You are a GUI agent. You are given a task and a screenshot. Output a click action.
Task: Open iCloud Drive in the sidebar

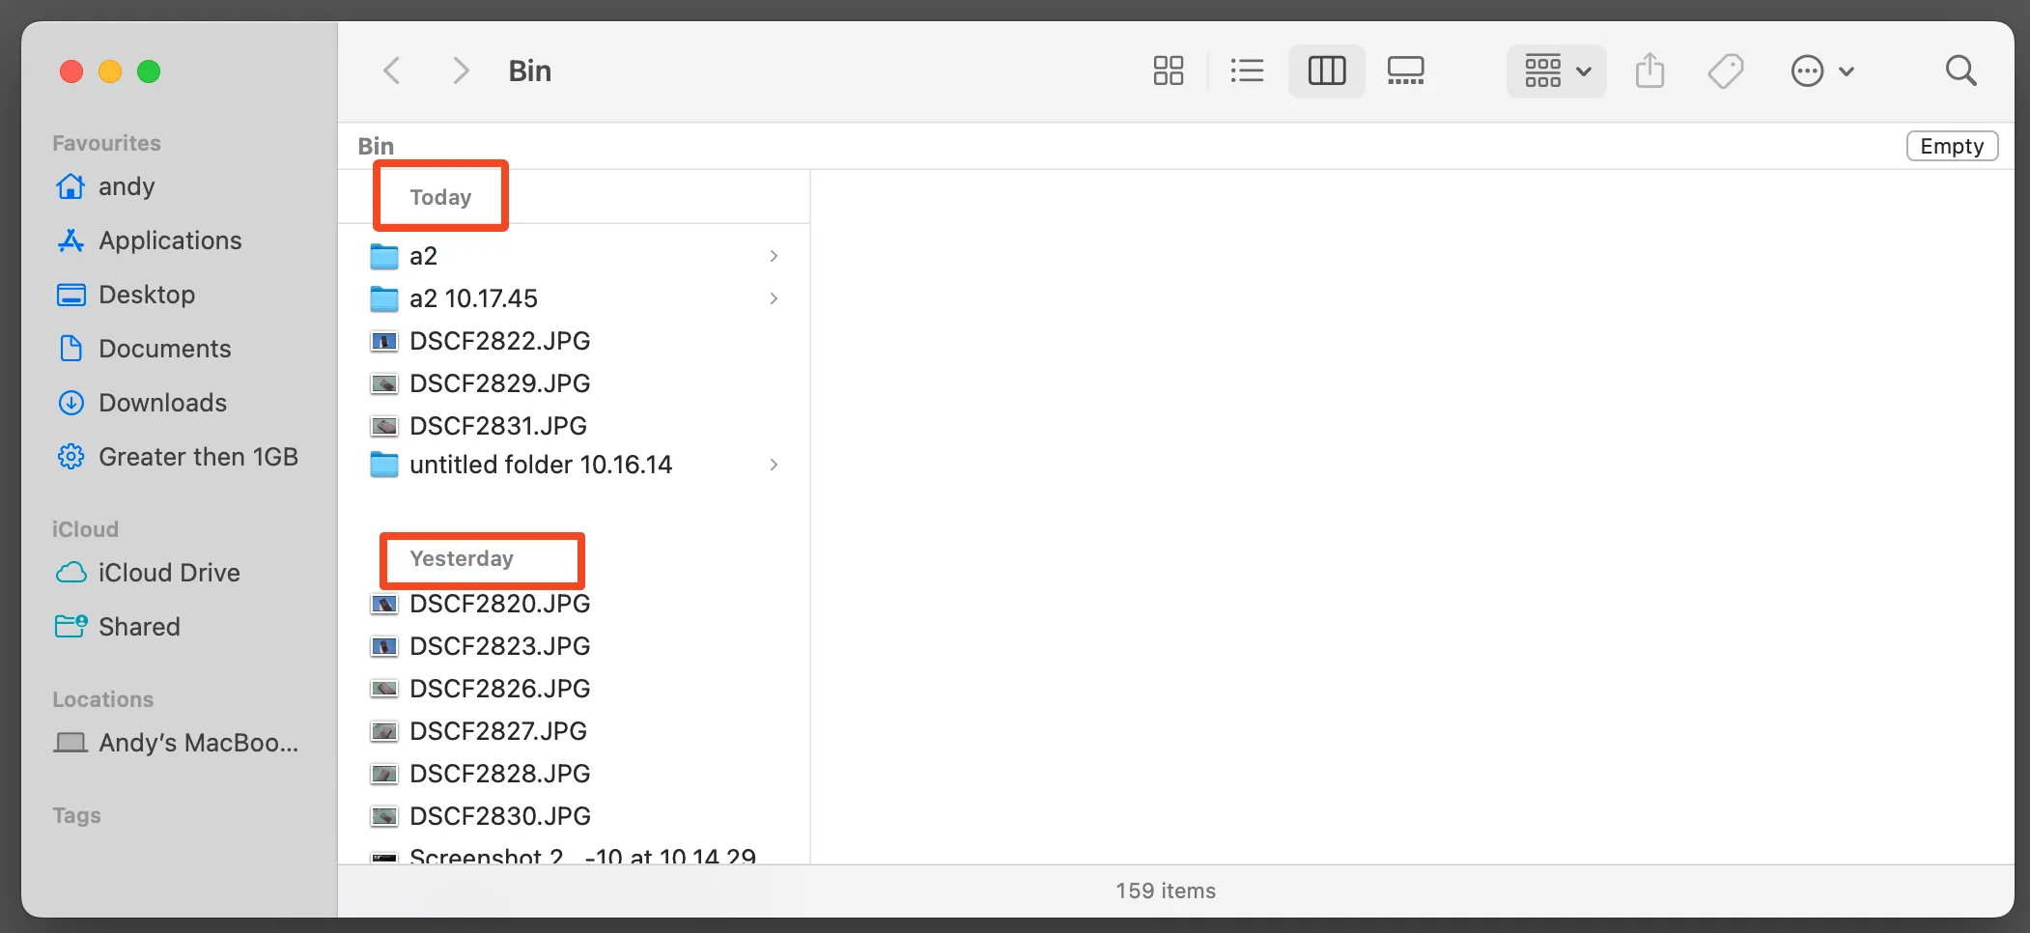pos(169,572)
